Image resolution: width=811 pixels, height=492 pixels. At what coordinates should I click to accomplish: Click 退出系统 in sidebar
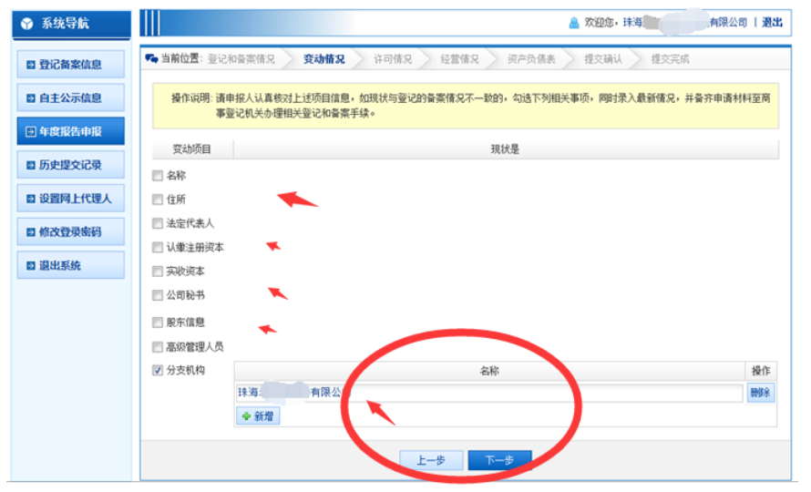69,265
